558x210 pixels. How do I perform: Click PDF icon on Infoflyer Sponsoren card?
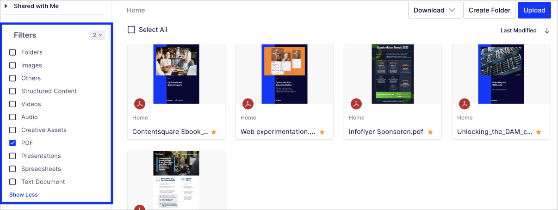356,104
